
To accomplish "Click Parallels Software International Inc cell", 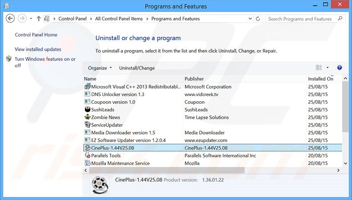I will coord(220,155).
